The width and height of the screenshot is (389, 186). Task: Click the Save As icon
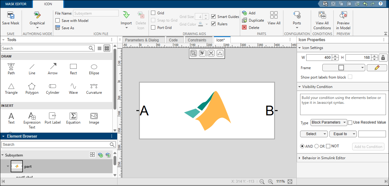(x=58, y=28)
